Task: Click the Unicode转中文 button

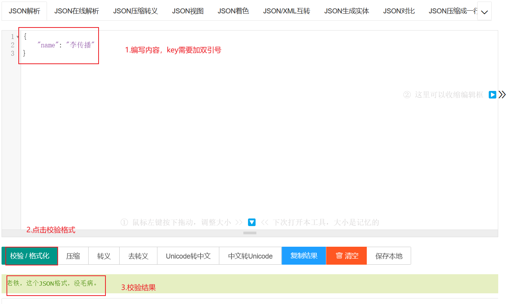Action: tap(188, 256)
